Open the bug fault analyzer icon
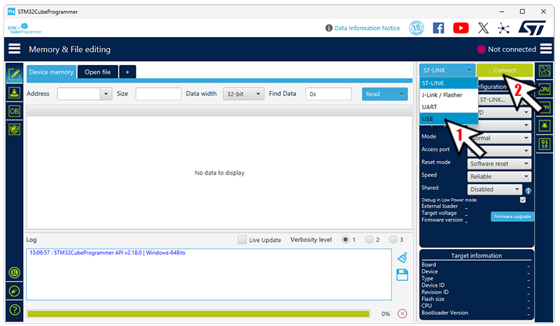The width and height of the screenshot is (560, 326). (545, 125)
